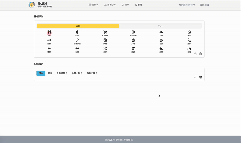Pick the 旅遊 airplane category icon
Image resolution: width=241 pixels, height=143 pixels.
[133, 49]
